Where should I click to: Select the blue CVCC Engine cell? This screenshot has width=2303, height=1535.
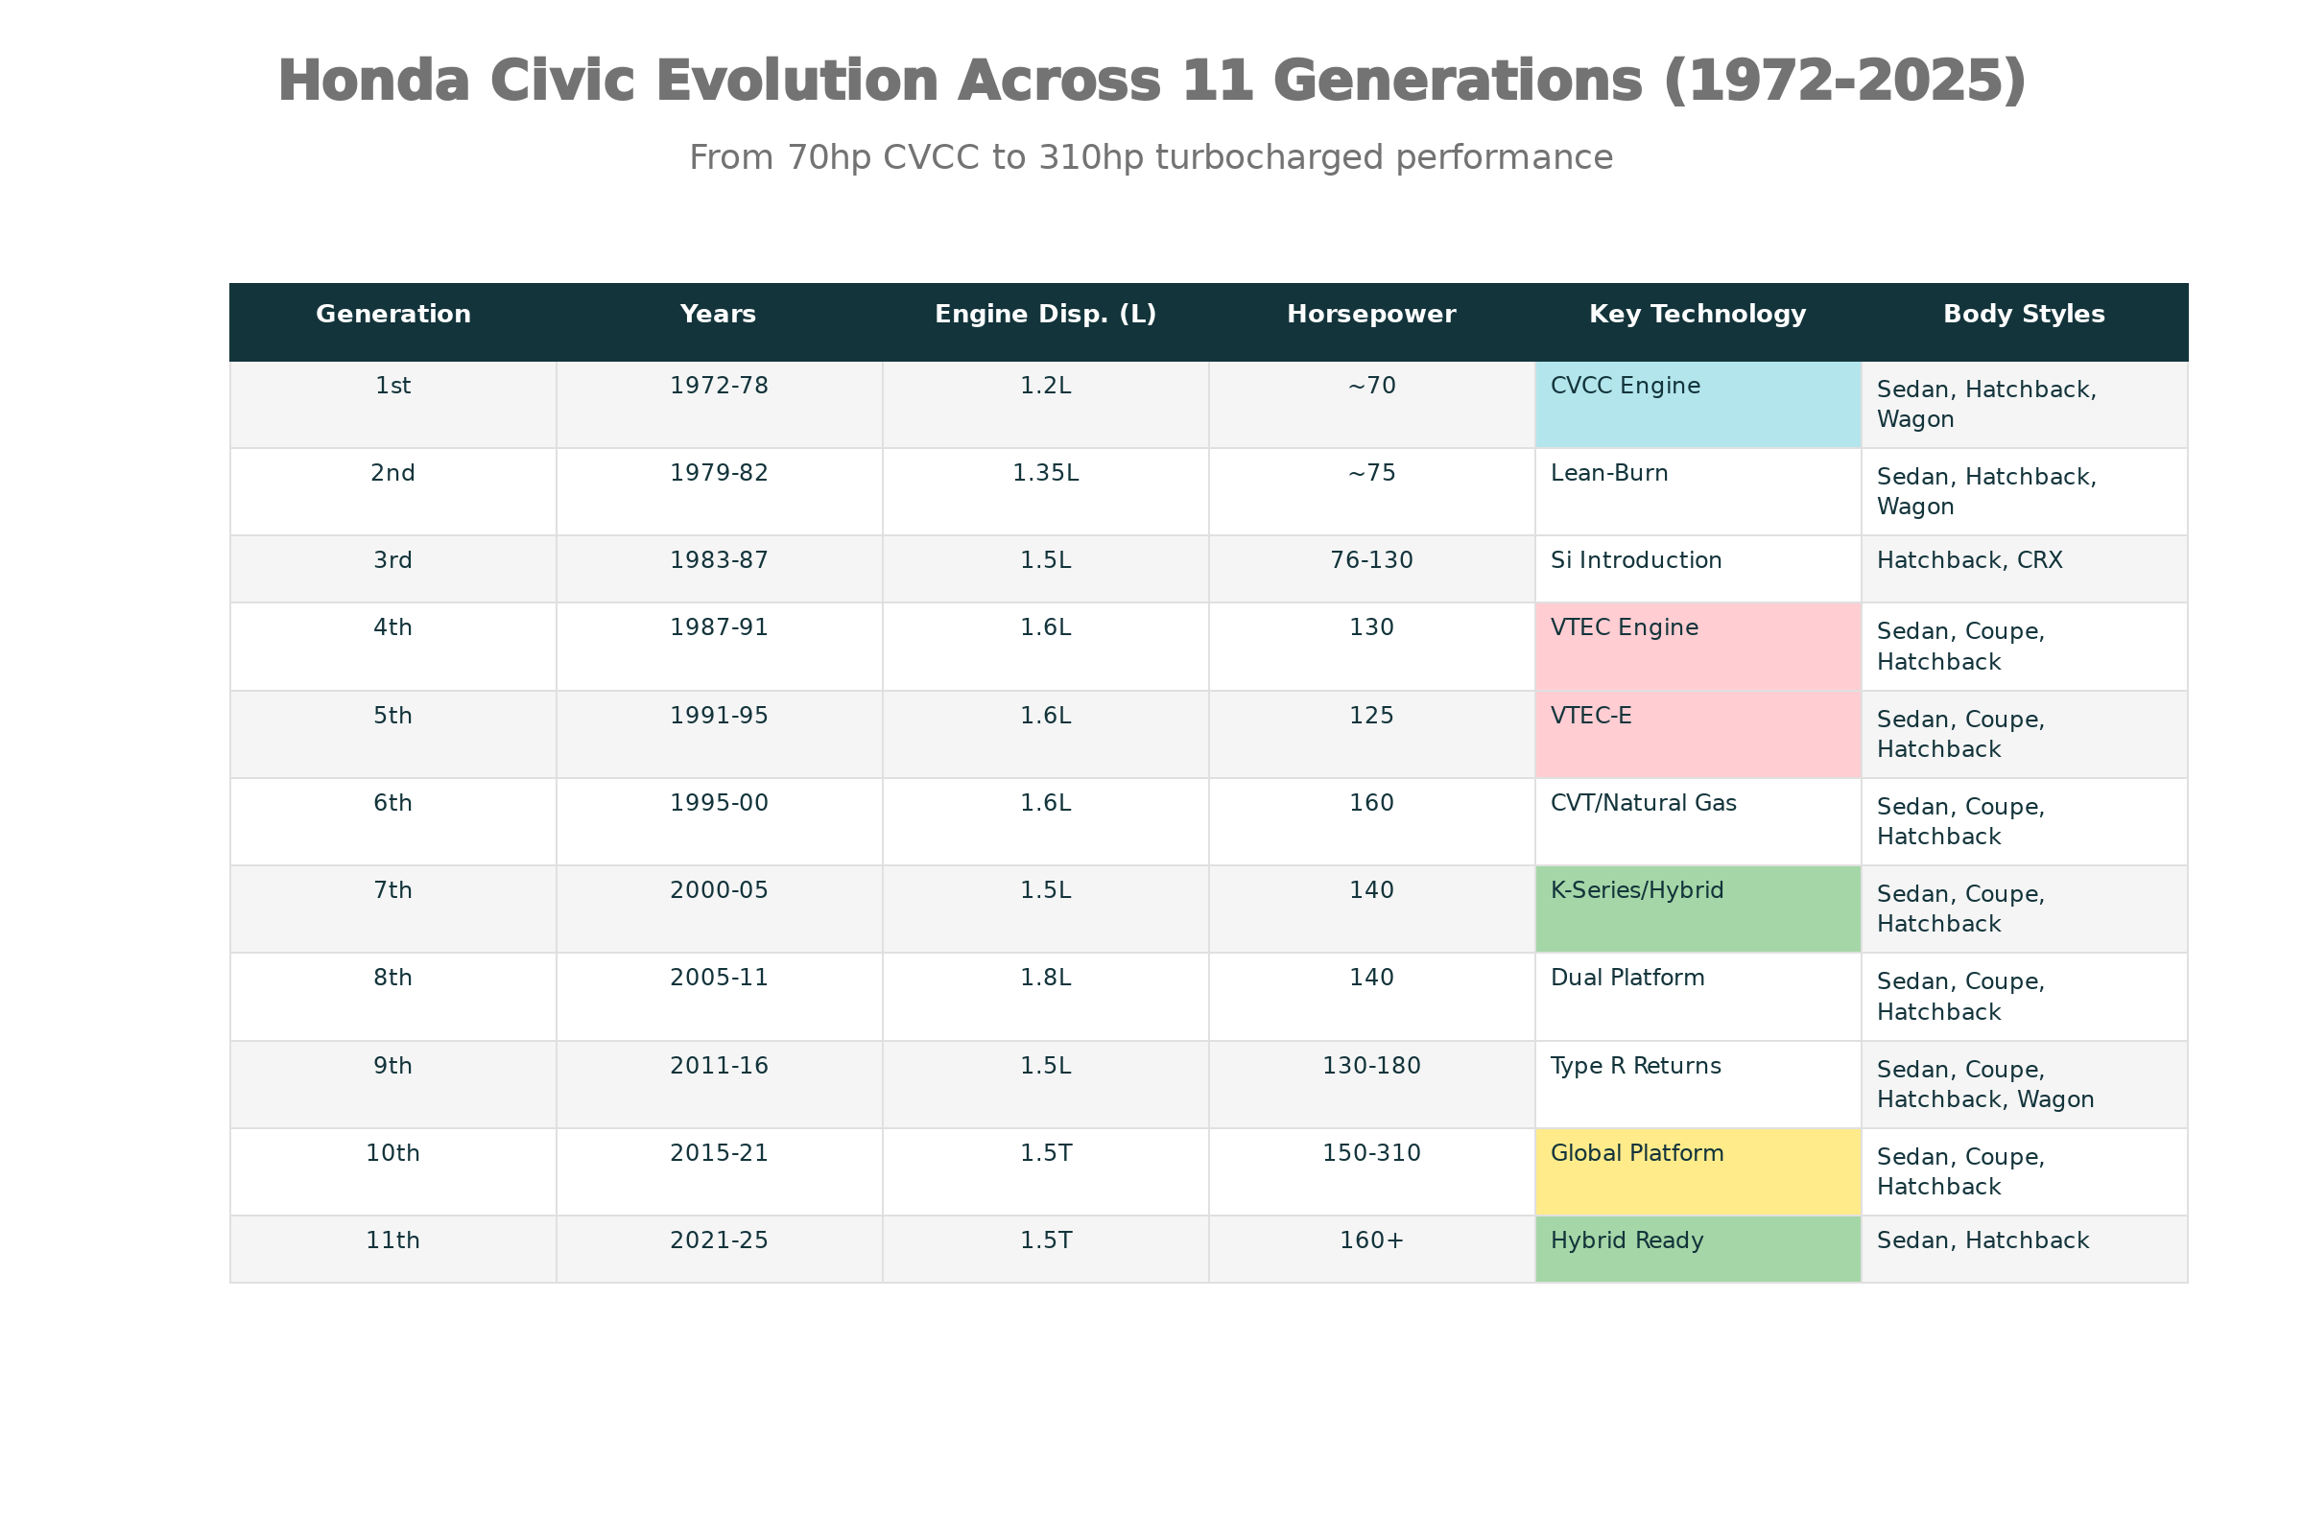click(x=1697, y=403)
